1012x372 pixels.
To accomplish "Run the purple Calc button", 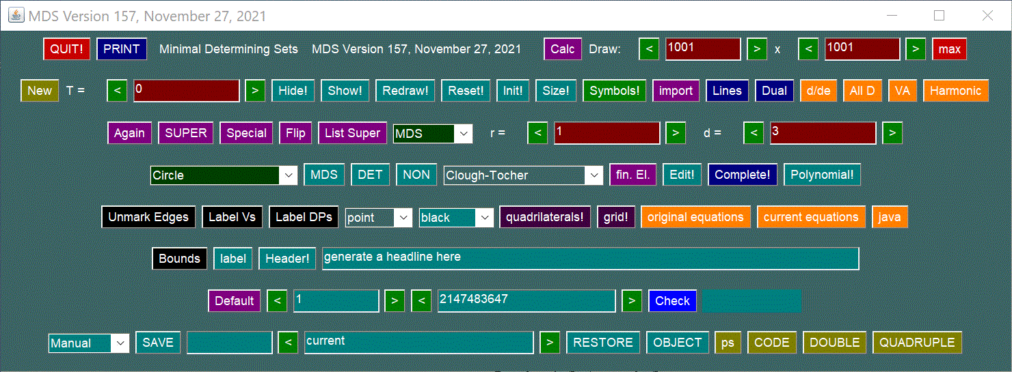I will click(x=562, y=49).
